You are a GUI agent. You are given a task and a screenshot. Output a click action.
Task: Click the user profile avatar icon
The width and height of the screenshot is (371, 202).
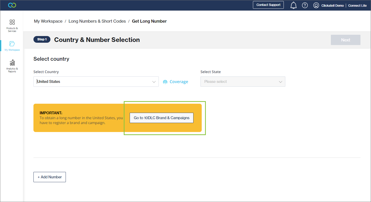(316, 5)
